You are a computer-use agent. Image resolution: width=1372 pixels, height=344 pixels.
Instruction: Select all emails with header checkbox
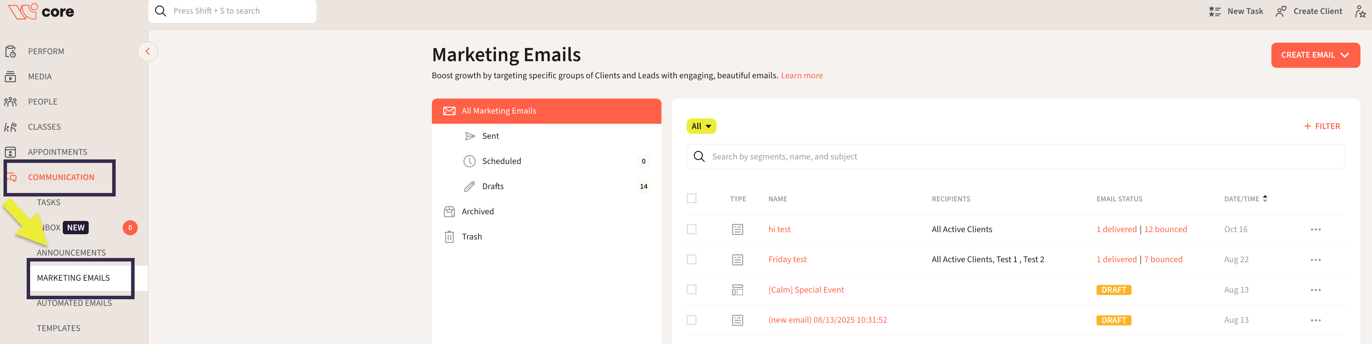(691, 199)
